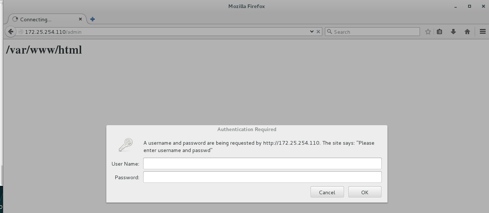Open the Downloads arrow icon

pos(453,32)
